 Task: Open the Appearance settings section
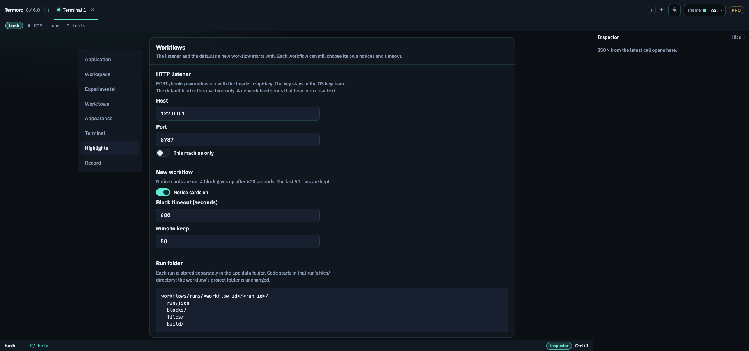[110, 119]
